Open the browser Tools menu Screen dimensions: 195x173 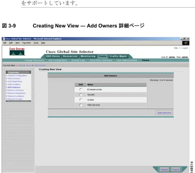click(36, 43)
